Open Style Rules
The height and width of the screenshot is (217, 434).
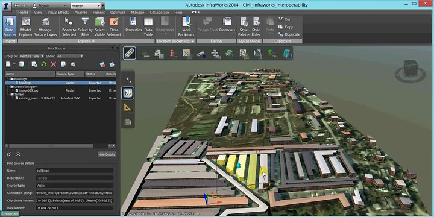(x=256, y=27)
